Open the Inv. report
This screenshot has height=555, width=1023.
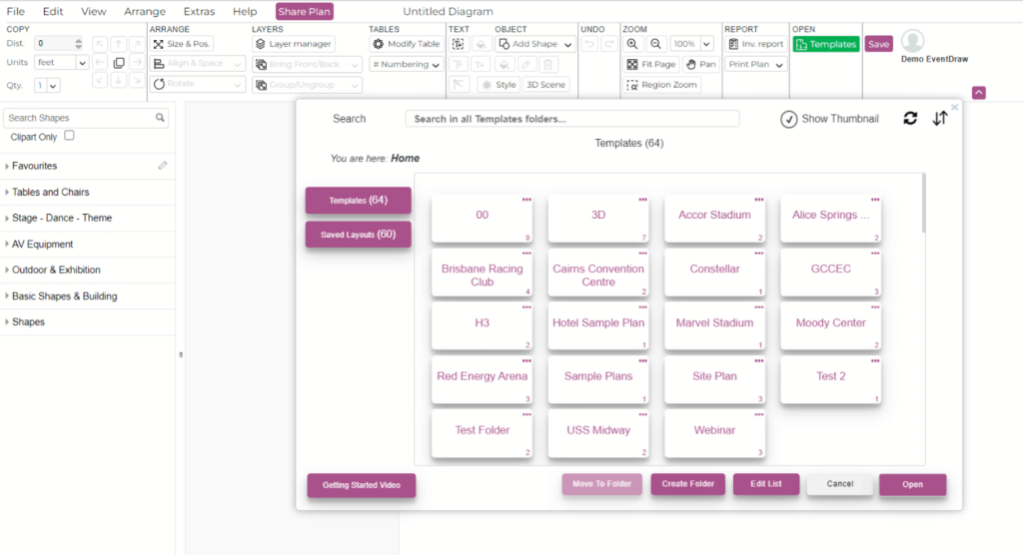click(755, 44)
